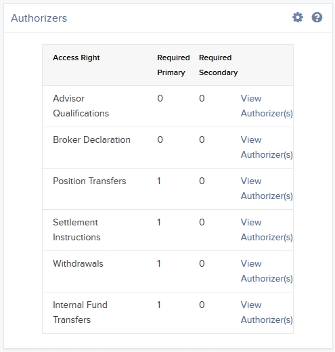View Authorizer(s) for Broker Declaration
The height and width of the screenshot is (352, 335).
(x=267, y=147)
